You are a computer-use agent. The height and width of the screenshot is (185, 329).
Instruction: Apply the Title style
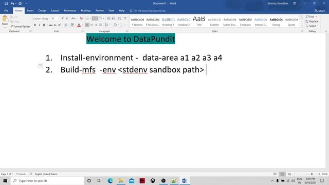(199, 22)
